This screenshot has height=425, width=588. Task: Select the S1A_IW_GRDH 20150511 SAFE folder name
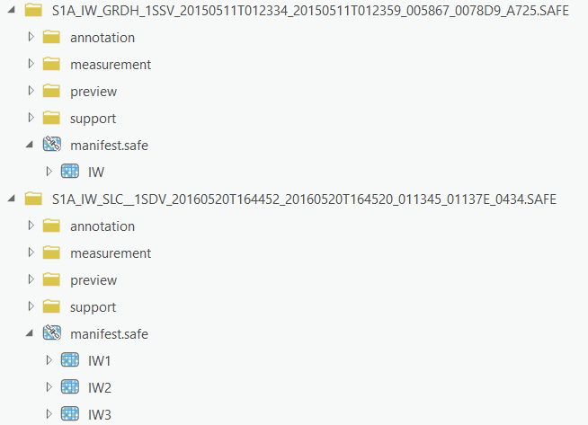point(304,11)
